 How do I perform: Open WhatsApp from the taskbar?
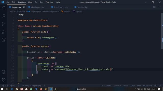click(31, 89)
